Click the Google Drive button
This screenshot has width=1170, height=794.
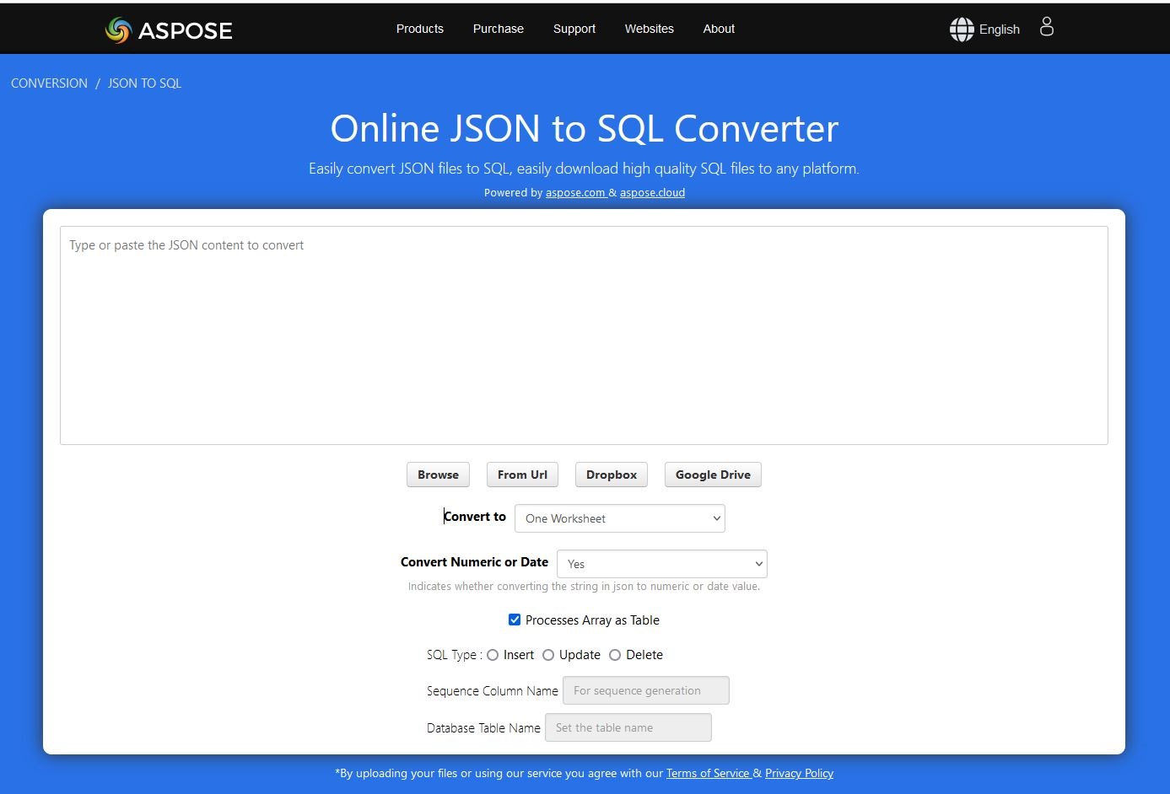[713, 475]
